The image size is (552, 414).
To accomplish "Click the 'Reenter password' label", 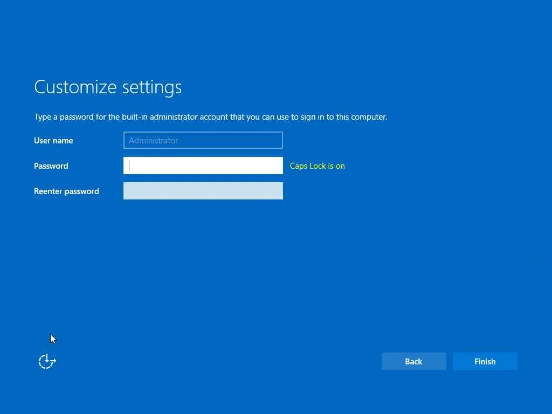I will coord(66,191).
